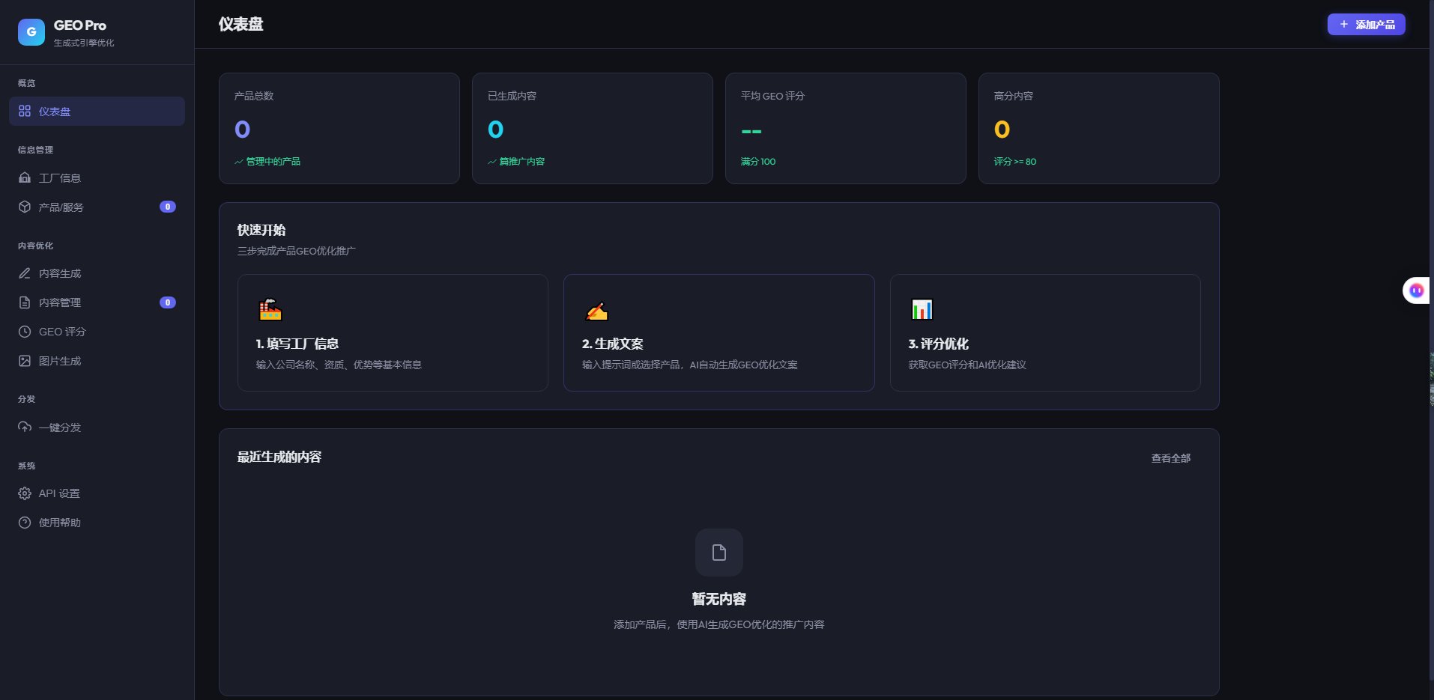Screen dimensions: 1434x700
Task: Click the empty state document icon
Action: point(719,553)
